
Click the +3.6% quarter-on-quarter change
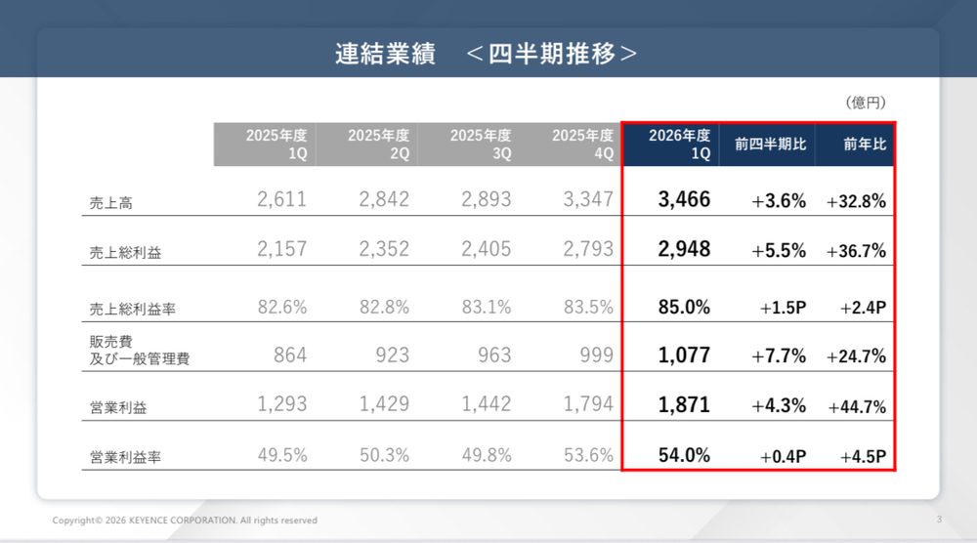click(779, 201)
